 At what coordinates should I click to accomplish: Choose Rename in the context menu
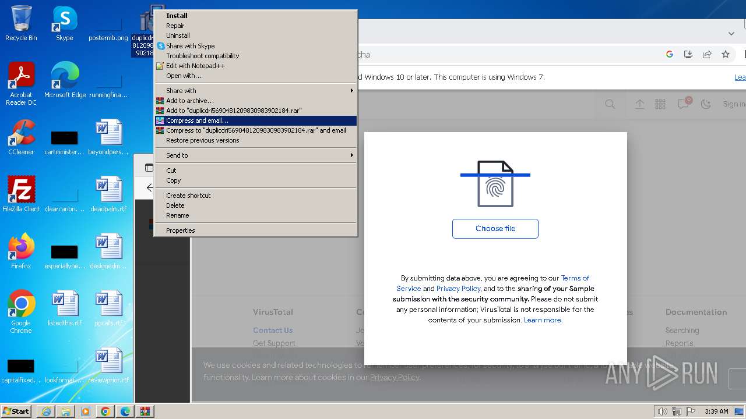tap(255, 215)
